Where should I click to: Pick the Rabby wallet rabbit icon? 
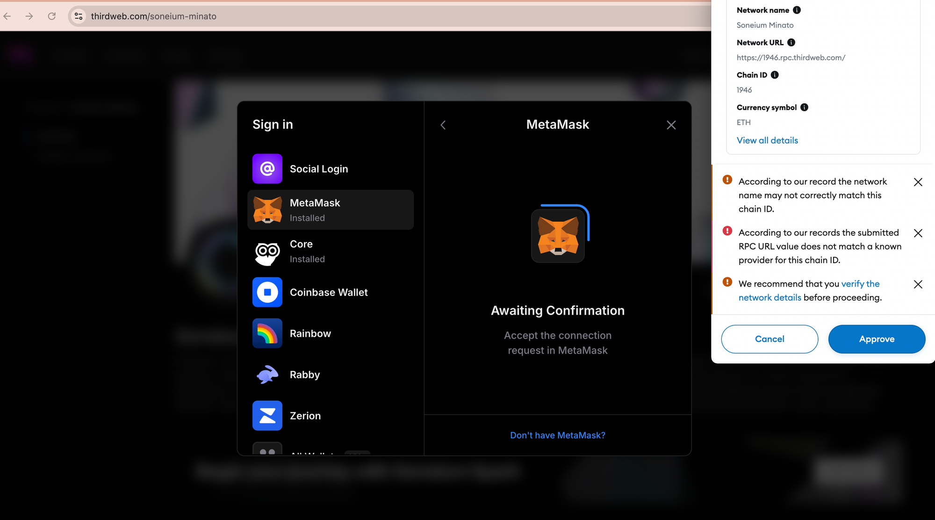coord(267,375)
